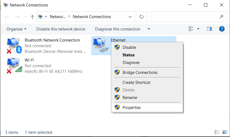230x137 pixels.
Task: Select Properties from the context menu
Action: click(x=132, y=107)
